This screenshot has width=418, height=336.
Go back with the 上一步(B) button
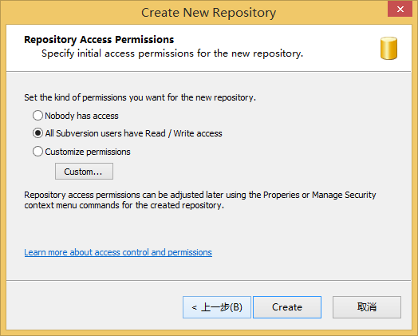click(217, 307)
